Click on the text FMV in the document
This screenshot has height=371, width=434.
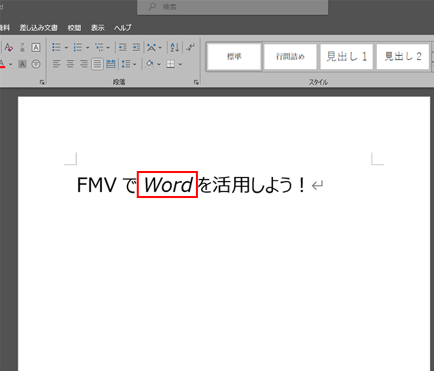point(97,185)
